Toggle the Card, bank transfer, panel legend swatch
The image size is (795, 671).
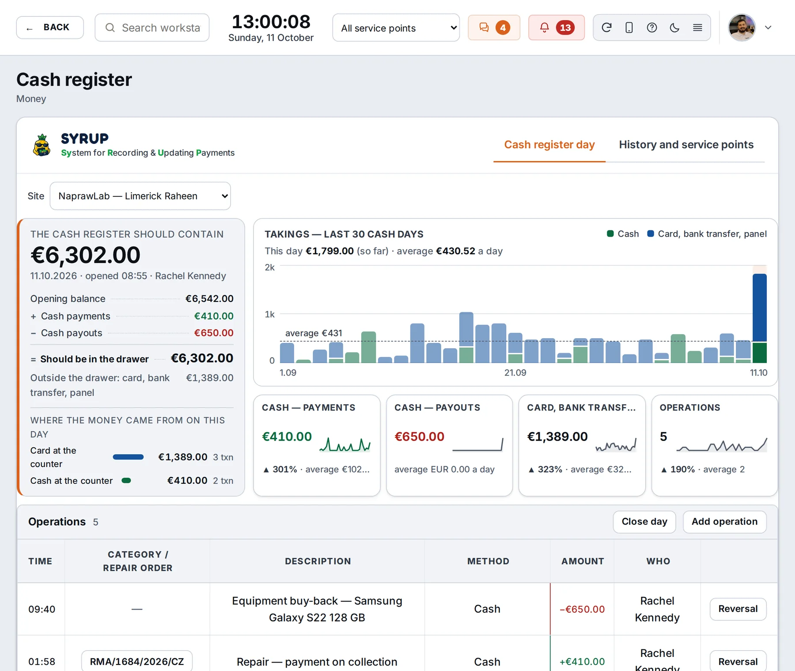[x=651, y=234]
